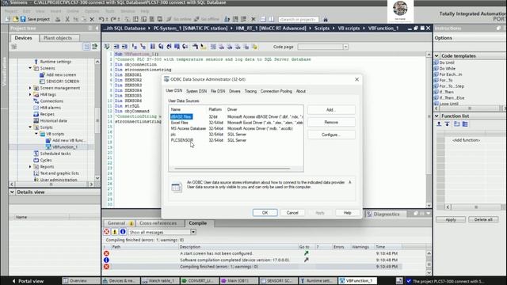The width and height of the screenshot is (507, 285).
Task: Click horizontal scrollbar in User Data Sources list
Action: pyautogui.click(x=232, y=169)
